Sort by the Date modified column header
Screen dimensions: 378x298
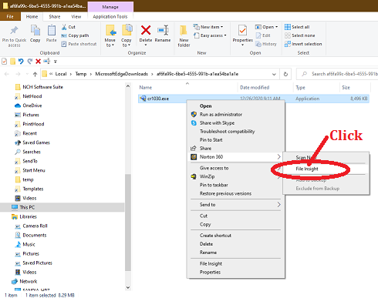pos(255,88)
